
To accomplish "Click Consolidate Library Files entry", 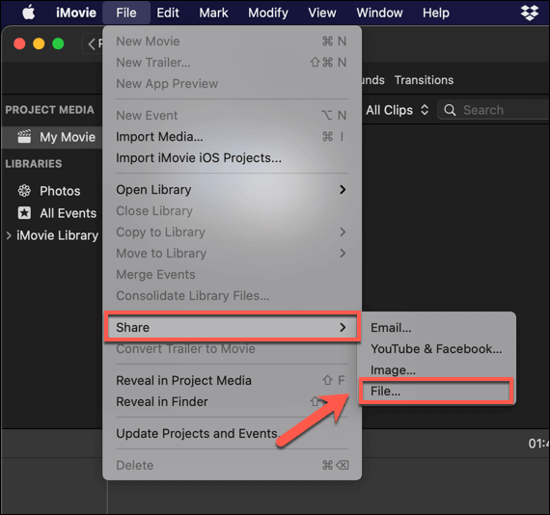I will [232, 295].
